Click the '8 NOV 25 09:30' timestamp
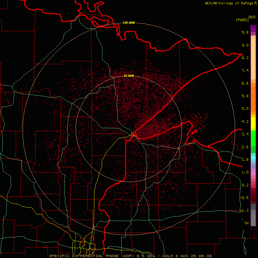The height and width of the screenshot is (258, 258). click(x=193, y=256)
